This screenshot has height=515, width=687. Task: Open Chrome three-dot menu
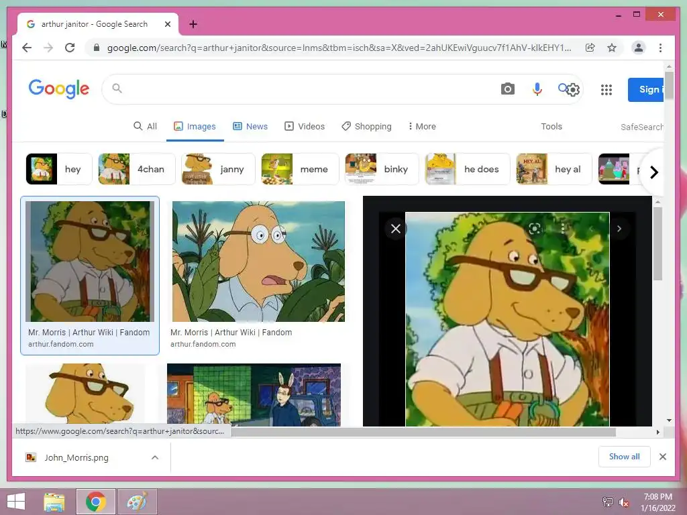coord(660,48)
